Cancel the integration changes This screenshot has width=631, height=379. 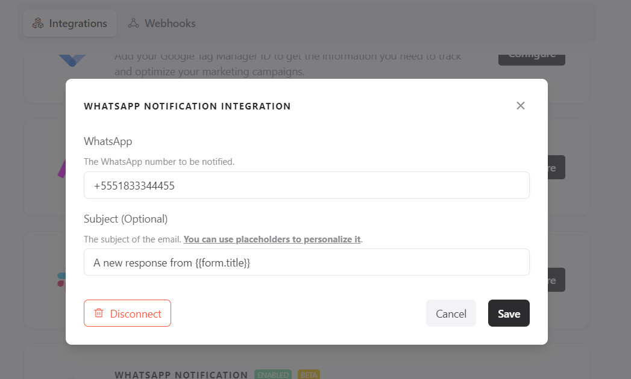click(451, 313)
